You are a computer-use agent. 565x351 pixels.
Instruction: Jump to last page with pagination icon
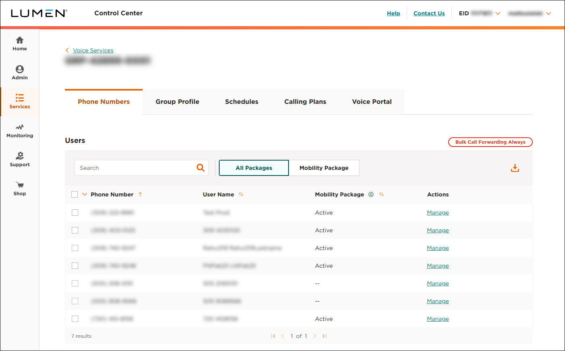click(324, 336)
